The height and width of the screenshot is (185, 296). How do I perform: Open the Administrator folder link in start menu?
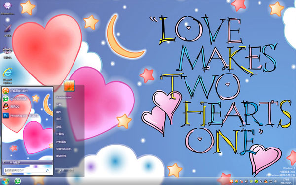(64, 97)
